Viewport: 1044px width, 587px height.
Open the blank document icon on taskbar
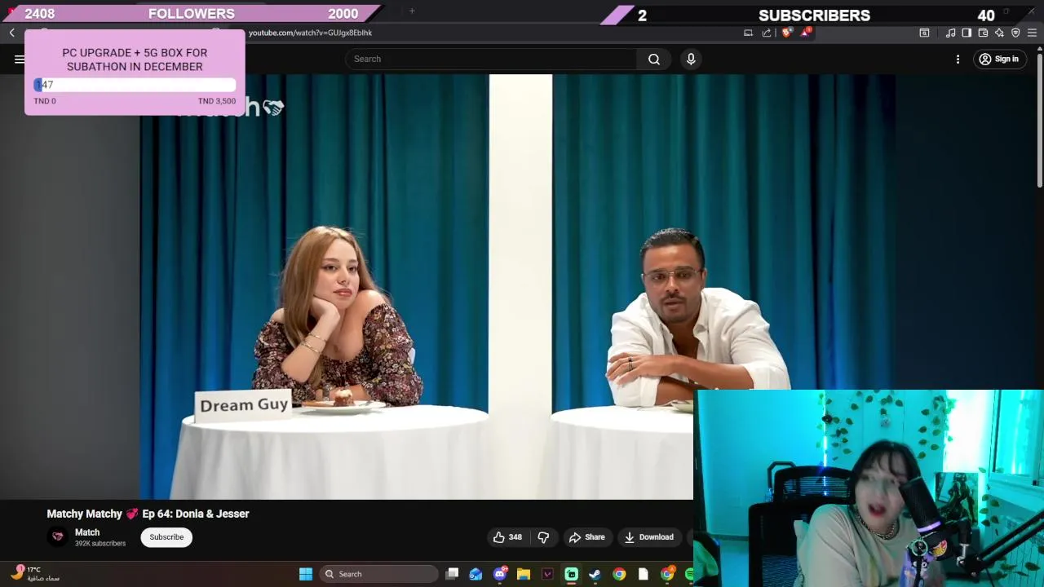click(644, 574)
